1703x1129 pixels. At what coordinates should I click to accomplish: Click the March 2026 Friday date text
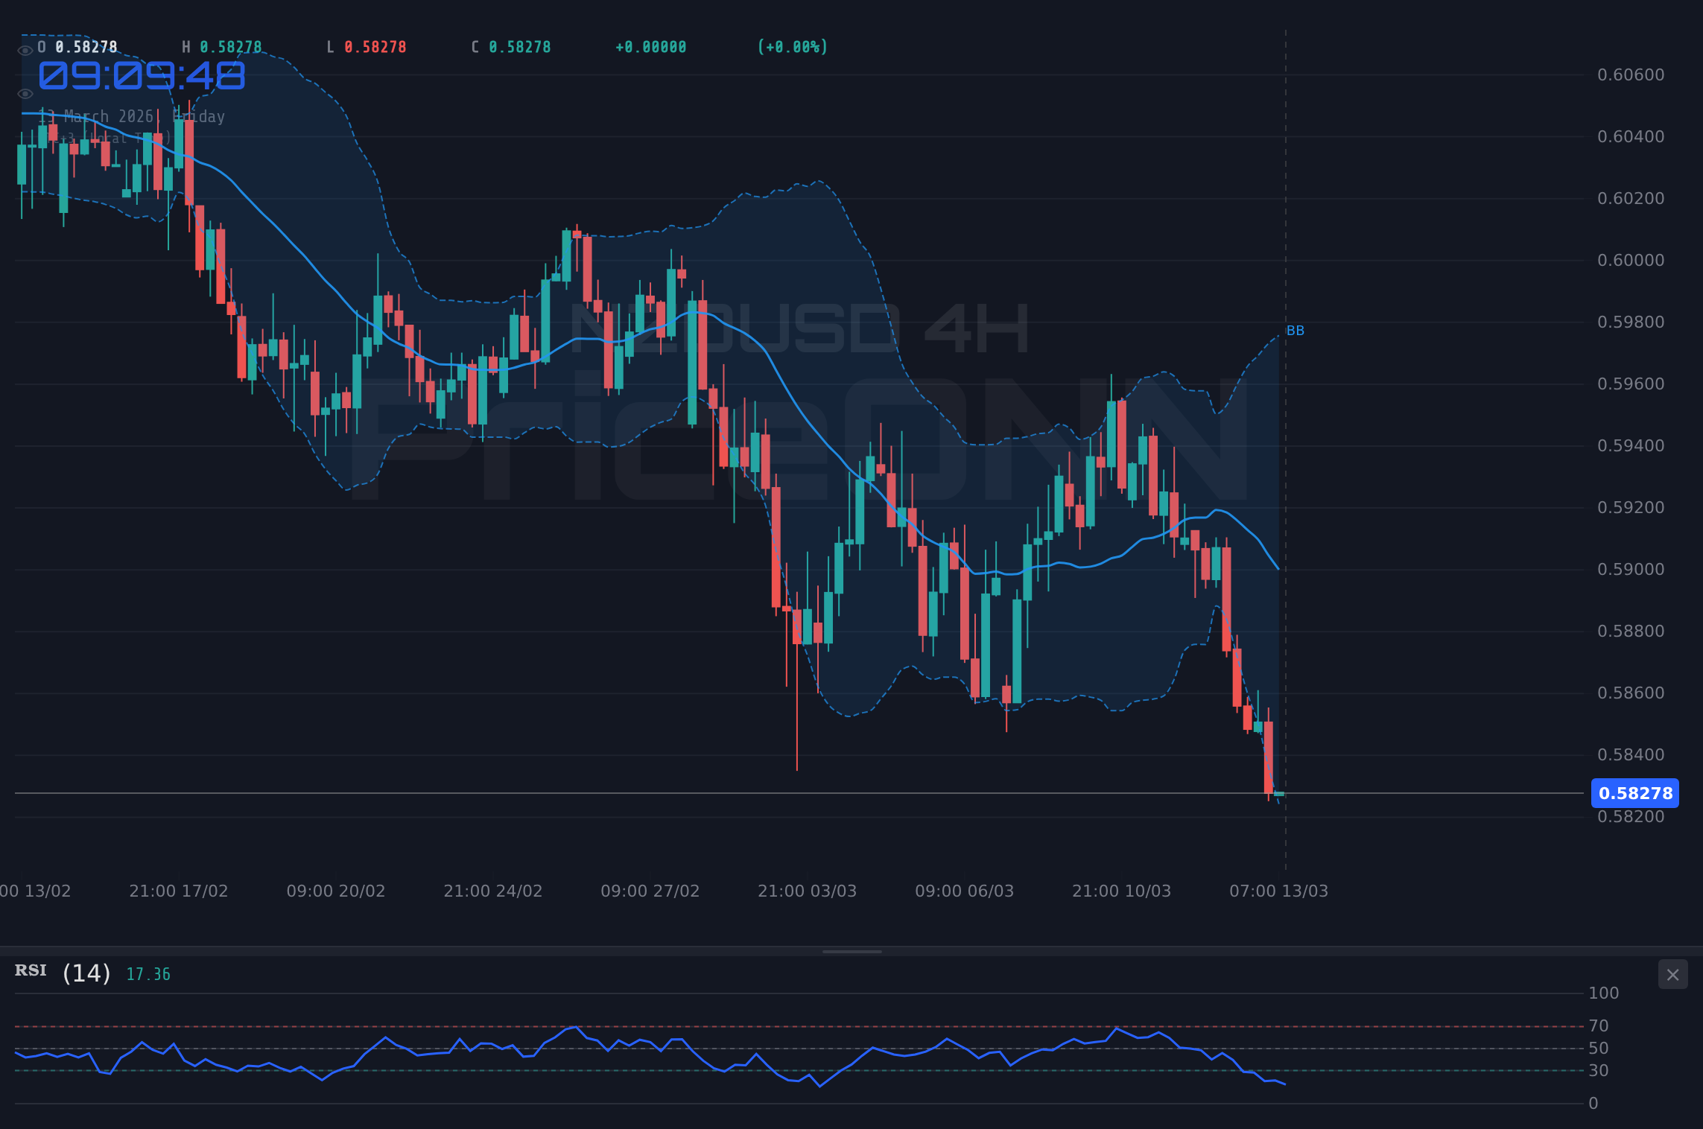(132, 116)
